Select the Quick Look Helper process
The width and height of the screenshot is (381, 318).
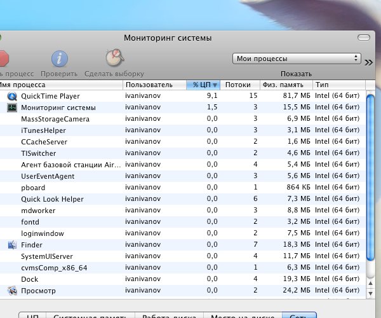52,199
